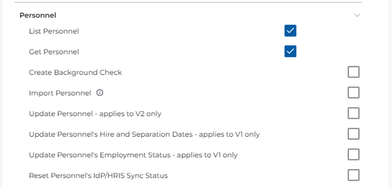The height and width of the screenshot is (188, 392).
Task: Click the 'Get Personnel' label text
Action: (54, 52)
